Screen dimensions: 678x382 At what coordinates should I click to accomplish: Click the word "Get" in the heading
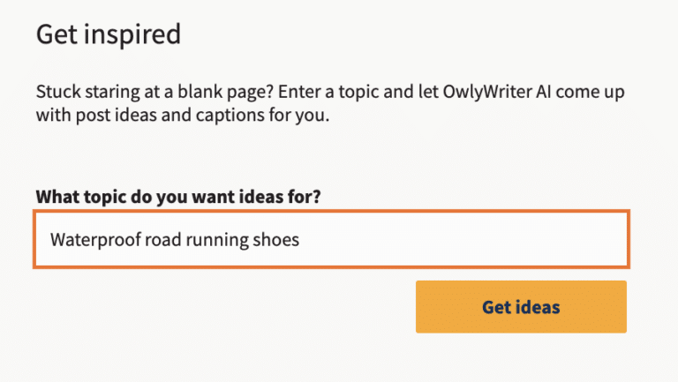pos(53,35)
